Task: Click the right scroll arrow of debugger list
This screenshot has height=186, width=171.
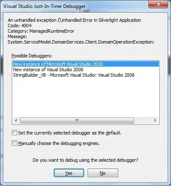Action: (155, 120)
